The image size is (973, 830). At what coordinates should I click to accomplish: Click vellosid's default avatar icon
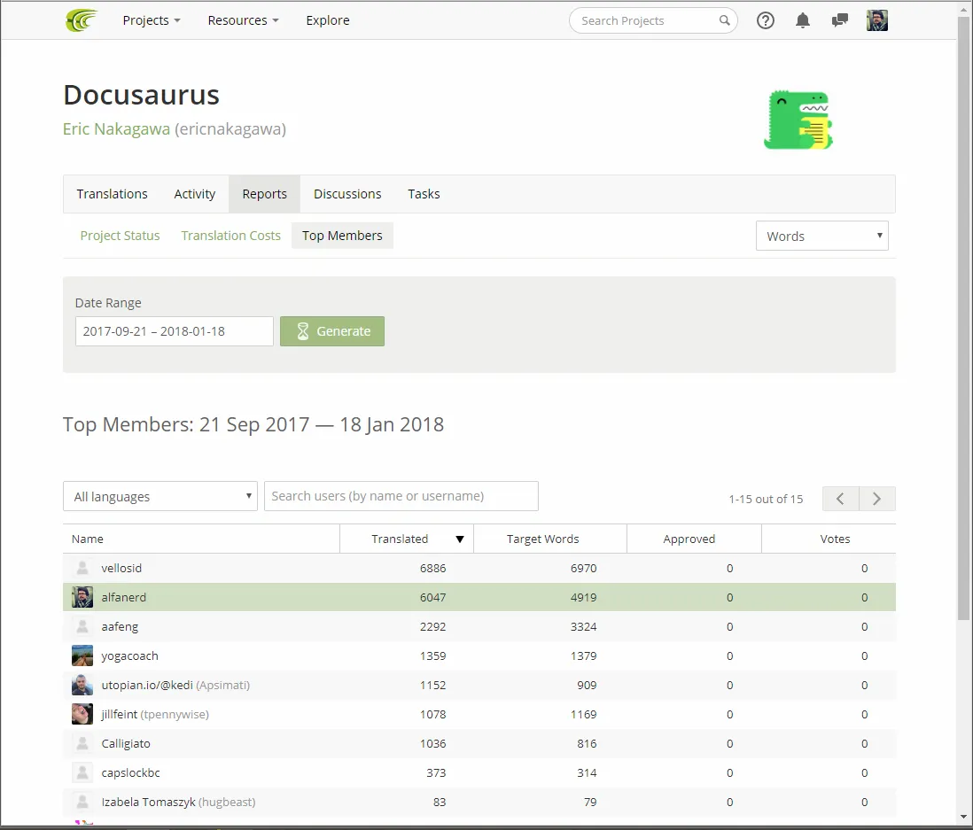point(82,568)
